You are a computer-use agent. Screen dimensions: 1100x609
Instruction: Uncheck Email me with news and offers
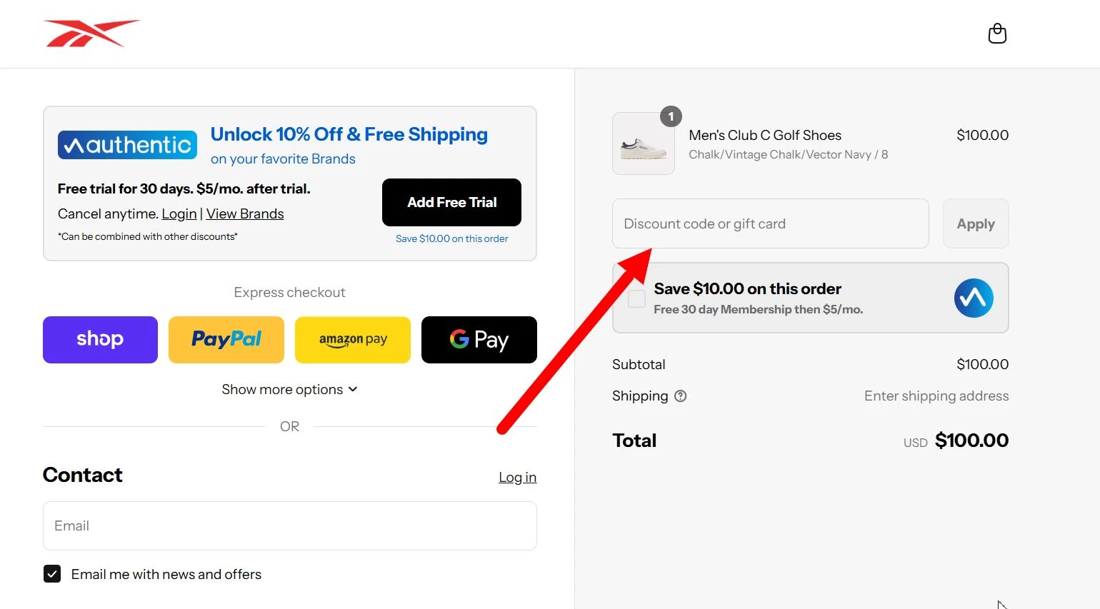click(x=52, y=574)
